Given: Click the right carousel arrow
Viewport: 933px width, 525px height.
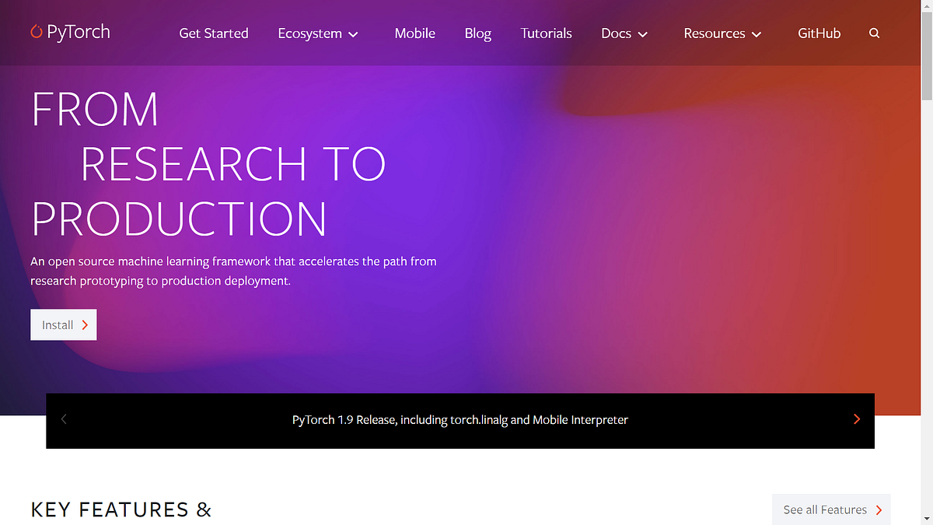Looking at the screenshot, I should click(856, 419).
